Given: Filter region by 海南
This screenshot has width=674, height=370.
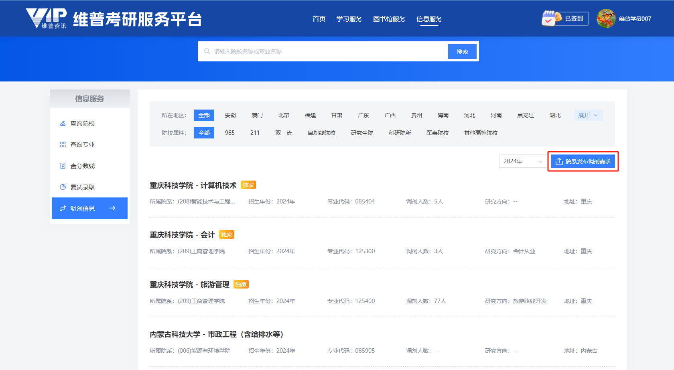Looking at the screenshot, I should [443, 115].
